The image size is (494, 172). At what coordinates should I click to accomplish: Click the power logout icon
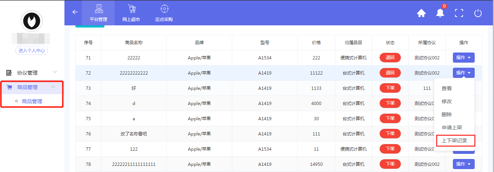(x=478, y=13)
